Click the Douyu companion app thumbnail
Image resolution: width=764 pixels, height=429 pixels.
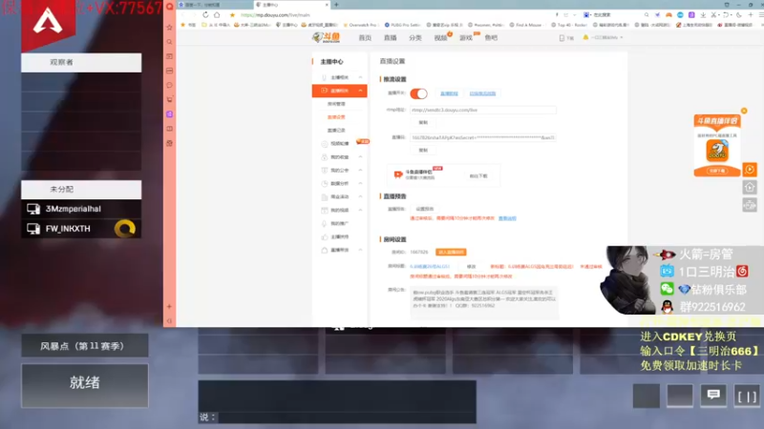[717, 151]
